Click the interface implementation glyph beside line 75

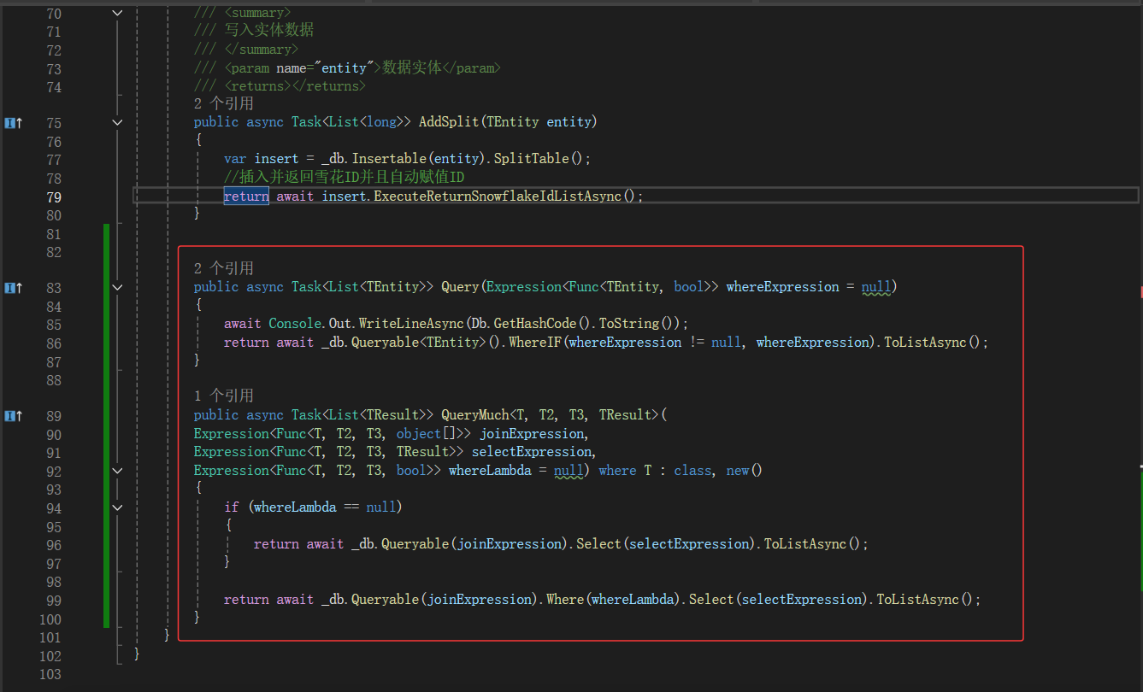(13, 123)
